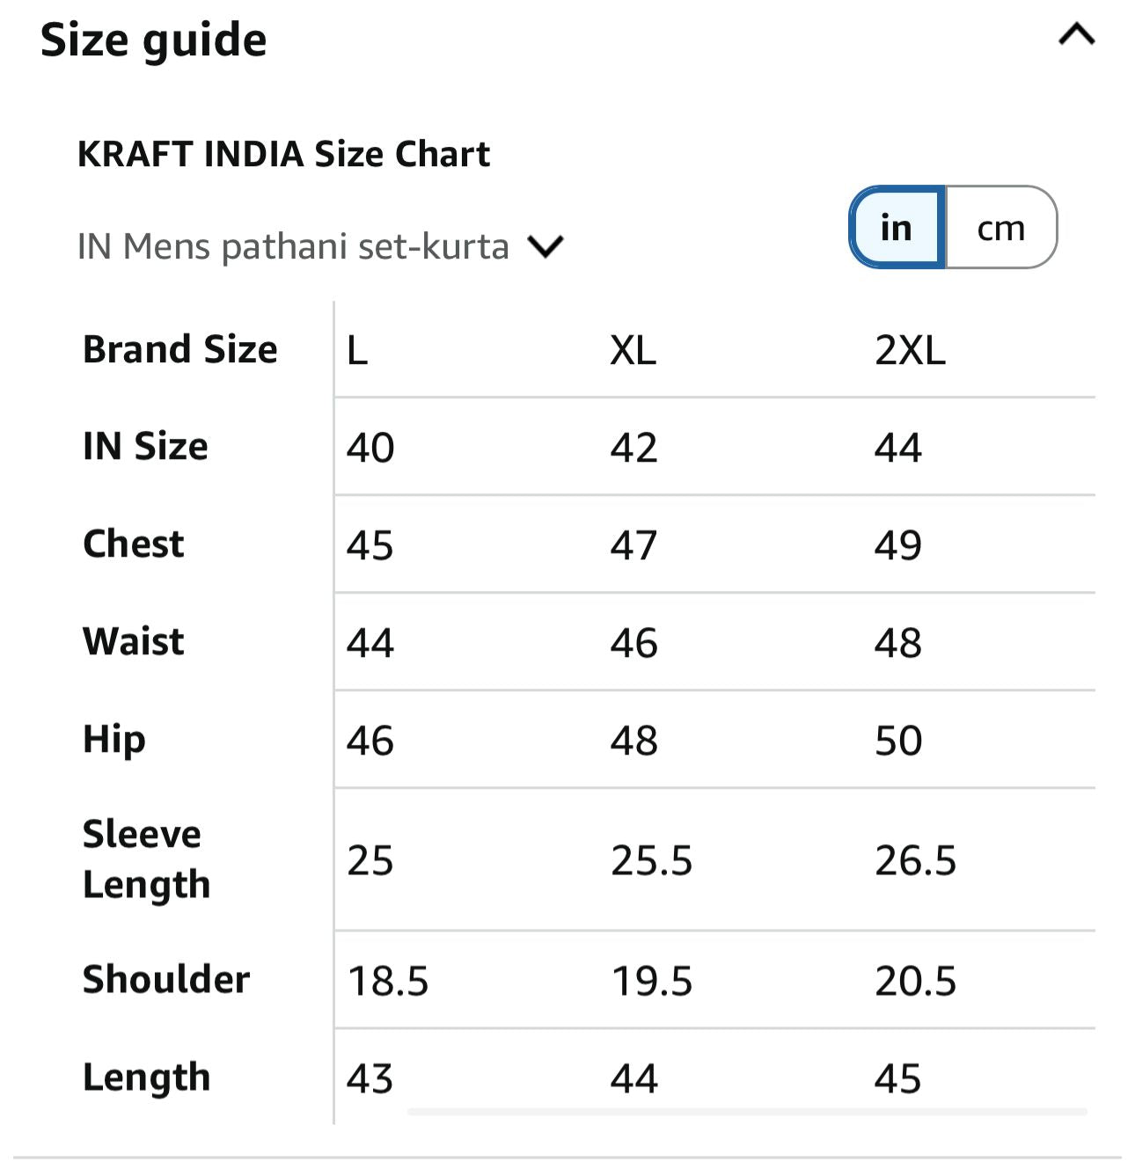The height and width of the screenshot is (1169, 1135).
Task: Switch measurement units to cm
Action: pyautogui.click(x=1001, y=228)
